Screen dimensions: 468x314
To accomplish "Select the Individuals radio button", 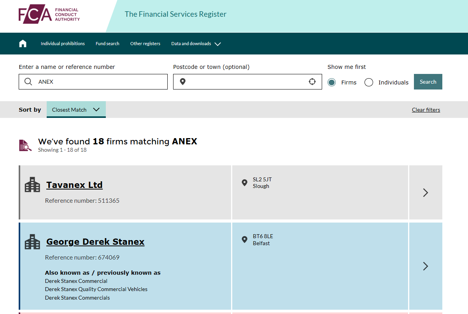I will click(369, 82).
